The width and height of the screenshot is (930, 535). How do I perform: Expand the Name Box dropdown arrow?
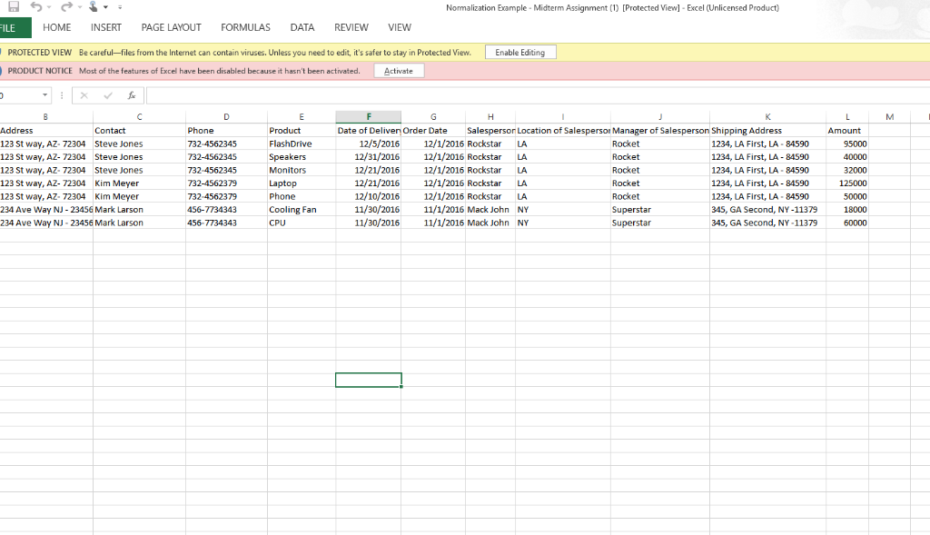tap(45, 94)
